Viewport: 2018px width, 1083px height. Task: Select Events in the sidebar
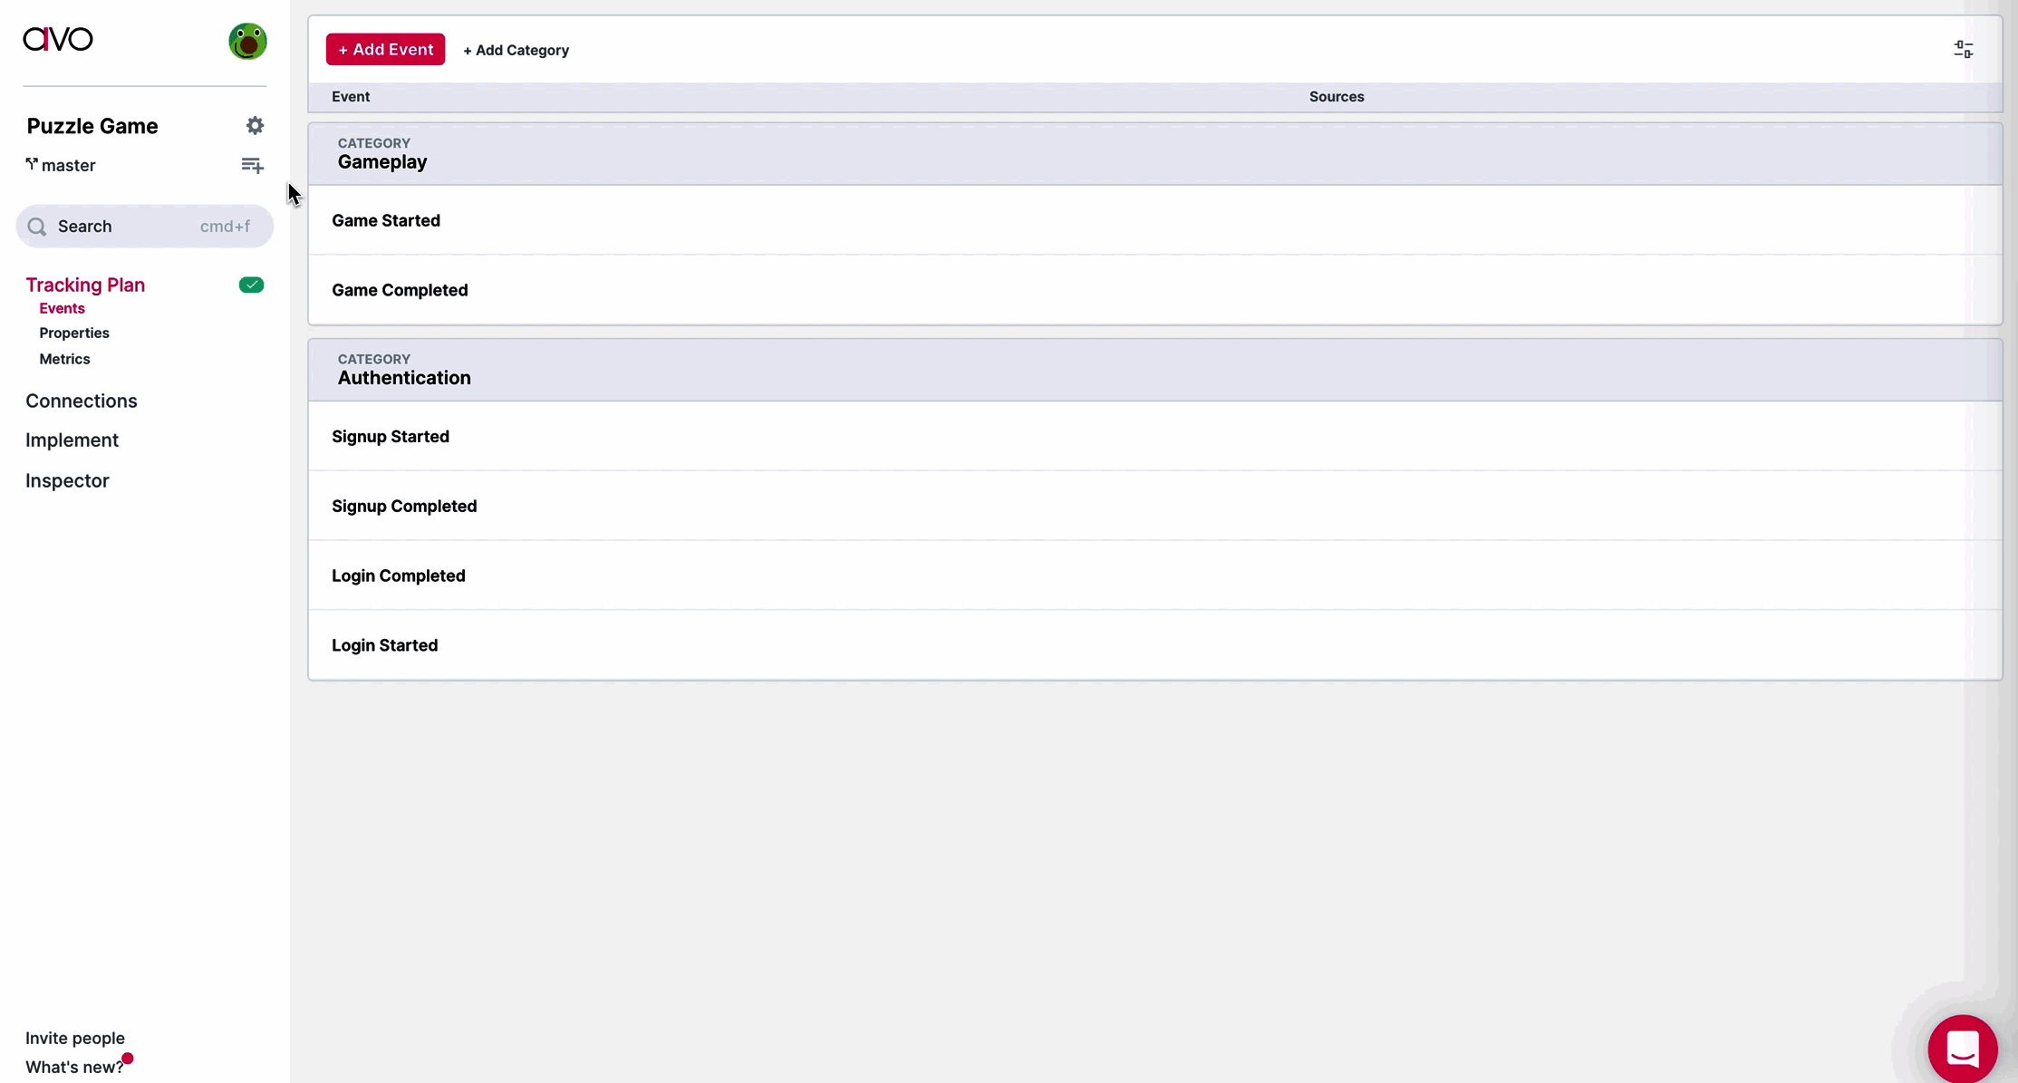tap(62, 309)
